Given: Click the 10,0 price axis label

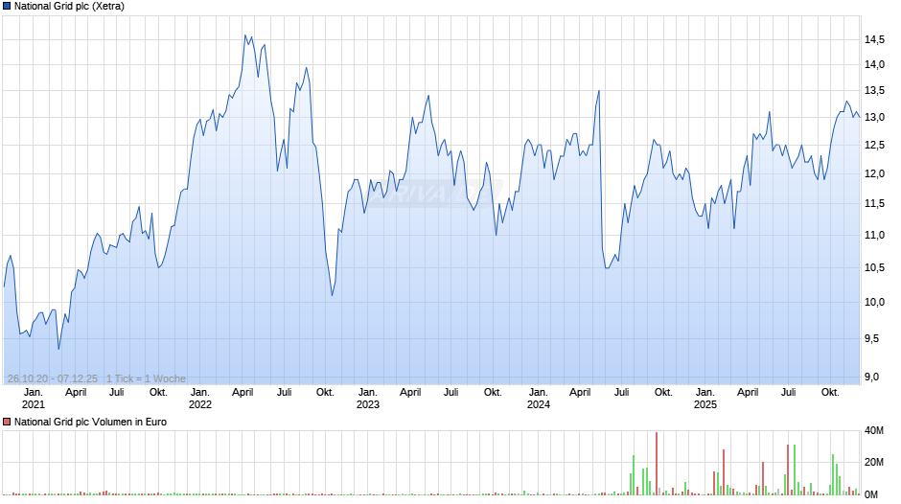Looking at the screenshot, I should 874,302.
